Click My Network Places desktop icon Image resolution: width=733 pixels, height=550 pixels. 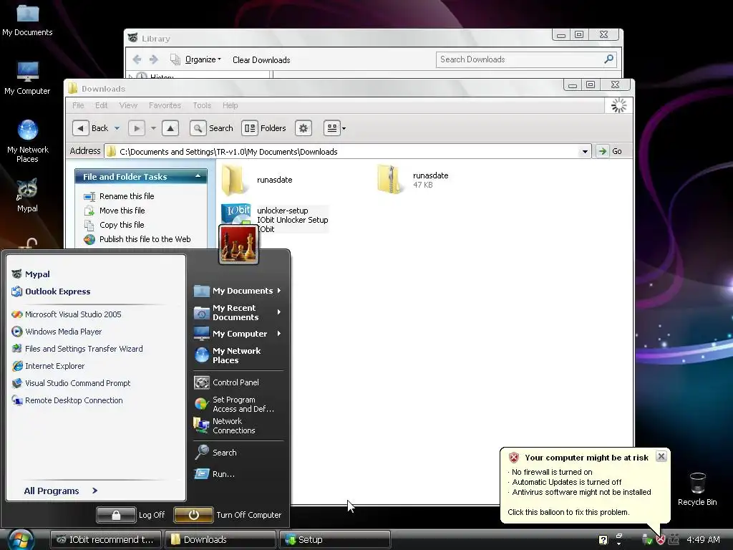tap(28, 141)
